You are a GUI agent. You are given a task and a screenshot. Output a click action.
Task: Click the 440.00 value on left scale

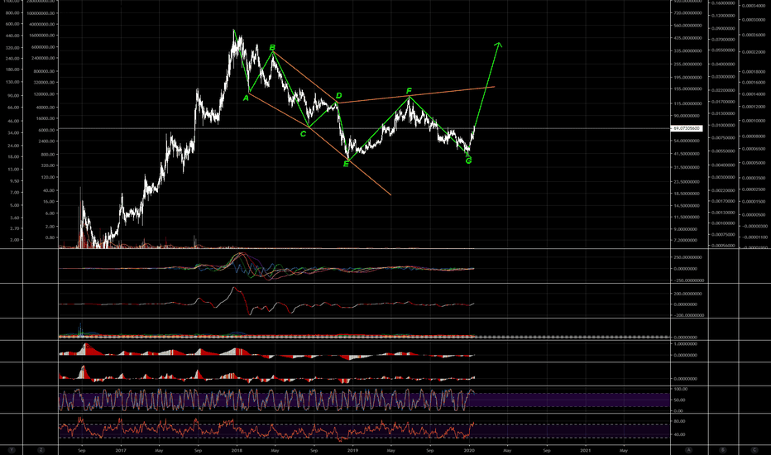pos(12,36)
